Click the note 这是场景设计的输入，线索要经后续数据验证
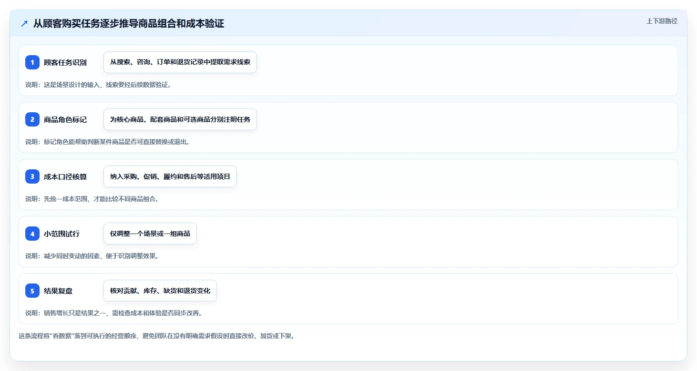The image size is (697, 371). pyautogui.click(x=98, y=85)
